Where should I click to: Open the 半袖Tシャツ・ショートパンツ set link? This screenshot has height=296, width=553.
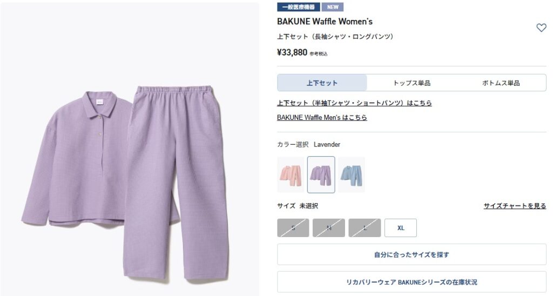pyautogui.click(x=354, y=103)
